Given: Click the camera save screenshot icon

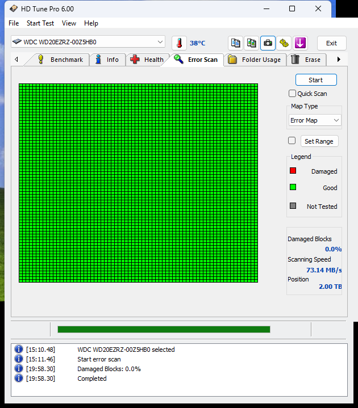Looking at the screenshot, I should (268, 43).
